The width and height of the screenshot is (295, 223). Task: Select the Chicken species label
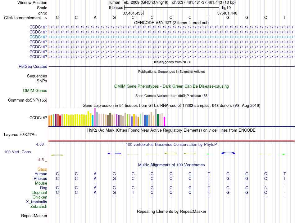click(40, 197)
